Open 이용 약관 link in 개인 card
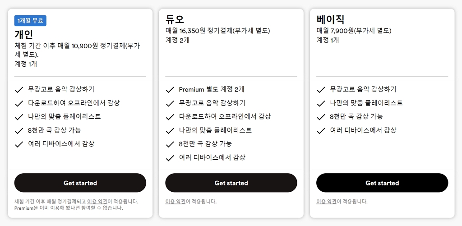This screenshot has width=462, height=226. pyautogui.click(x=98, y=201)
